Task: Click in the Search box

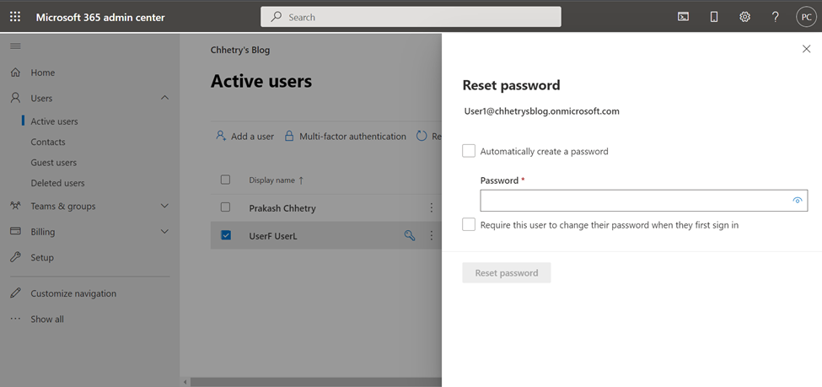Action: point(411,17)
